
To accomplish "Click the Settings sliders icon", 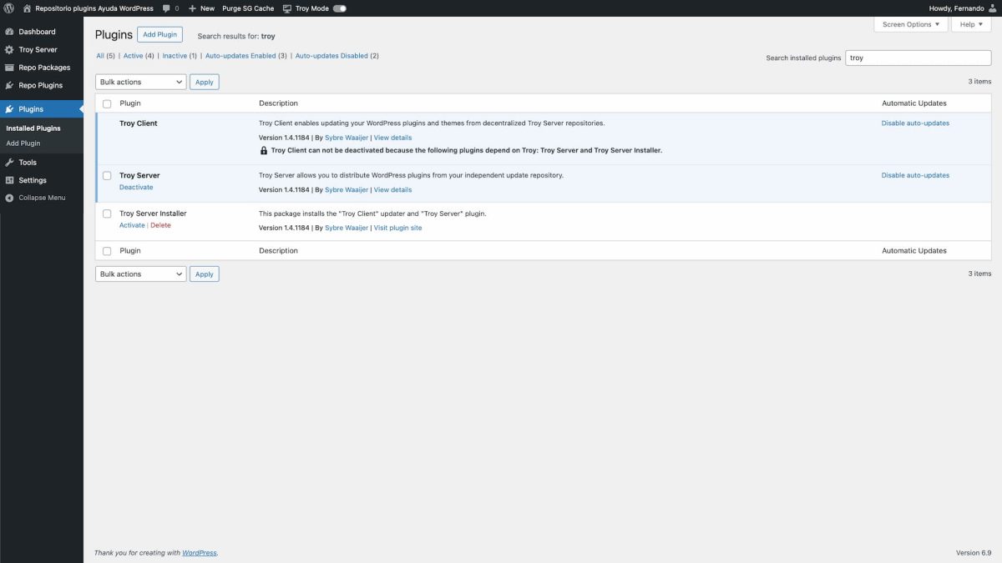I will click(x=9, y=180).
